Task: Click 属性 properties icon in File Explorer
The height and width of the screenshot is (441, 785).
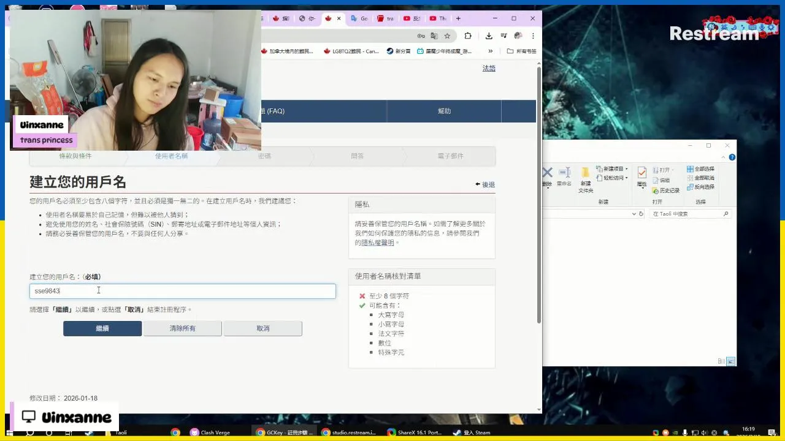Action: (x=641, y=176)
